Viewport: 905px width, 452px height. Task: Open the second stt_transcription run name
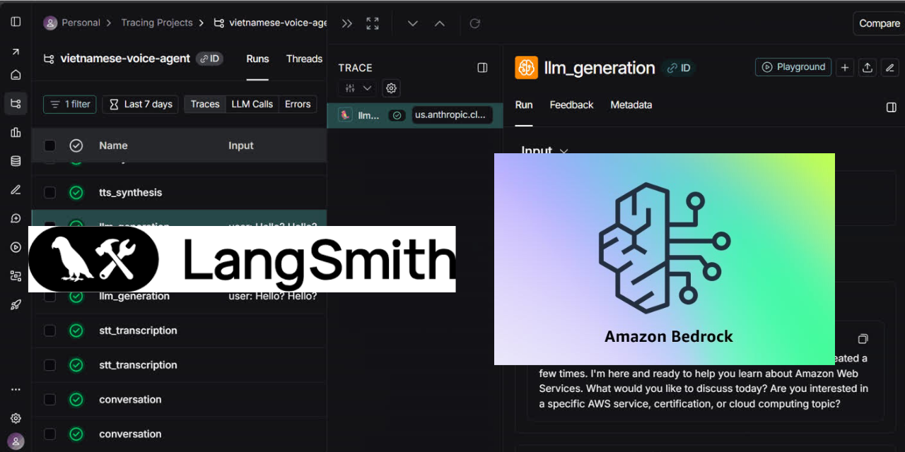point(138,365)
